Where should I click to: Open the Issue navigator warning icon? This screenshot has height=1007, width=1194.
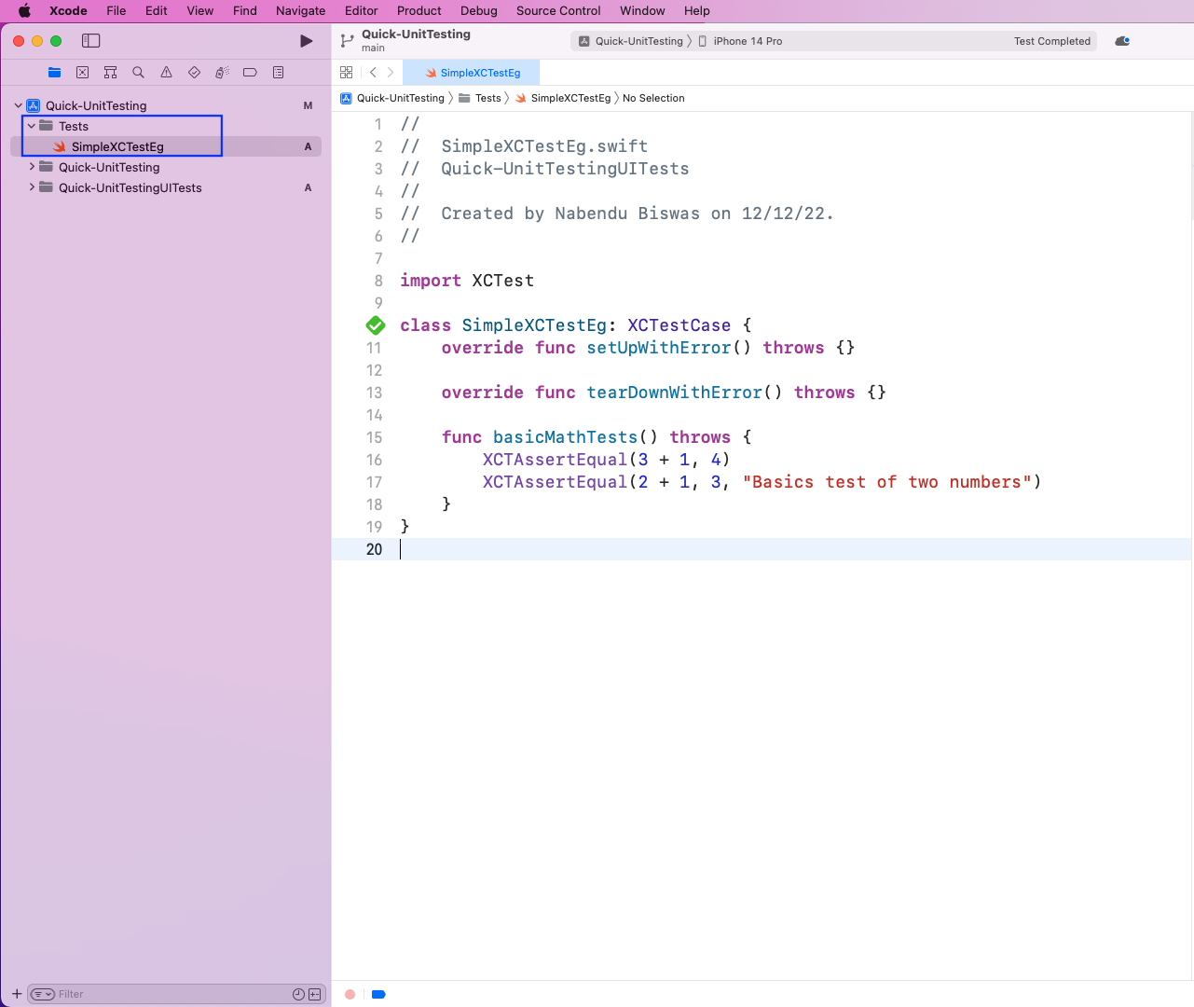166,73
